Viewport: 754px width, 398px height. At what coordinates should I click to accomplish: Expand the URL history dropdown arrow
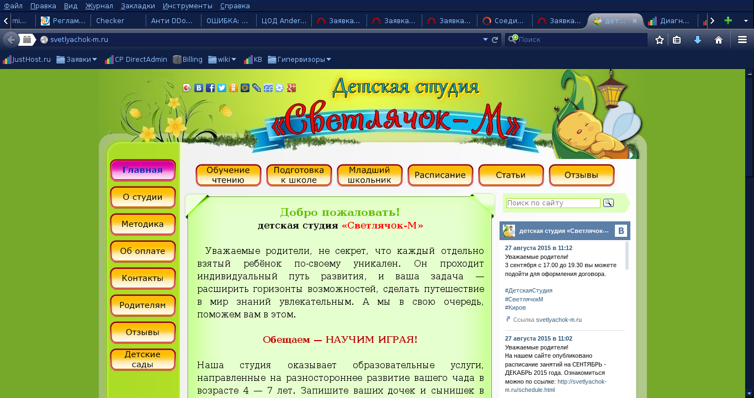(485, 40)
